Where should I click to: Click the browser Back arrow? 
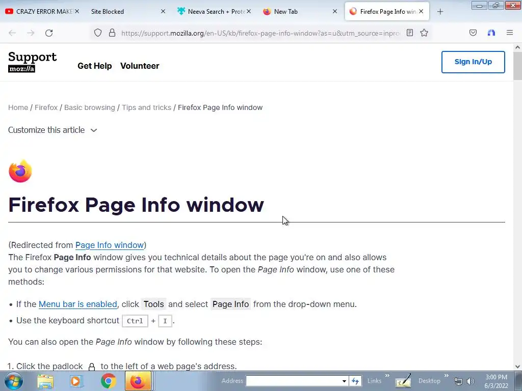(x=12, y=33)
